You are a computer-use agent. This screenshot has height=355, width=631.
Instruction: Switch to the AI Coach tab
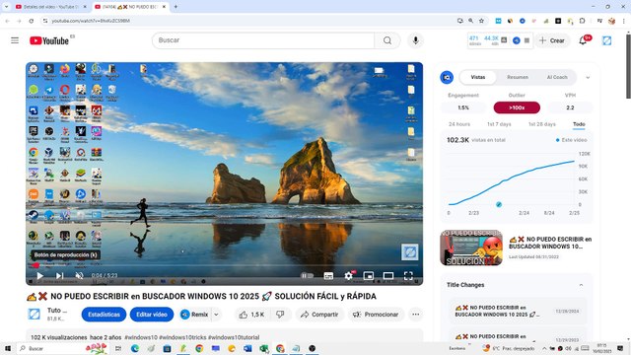[557, 77]
